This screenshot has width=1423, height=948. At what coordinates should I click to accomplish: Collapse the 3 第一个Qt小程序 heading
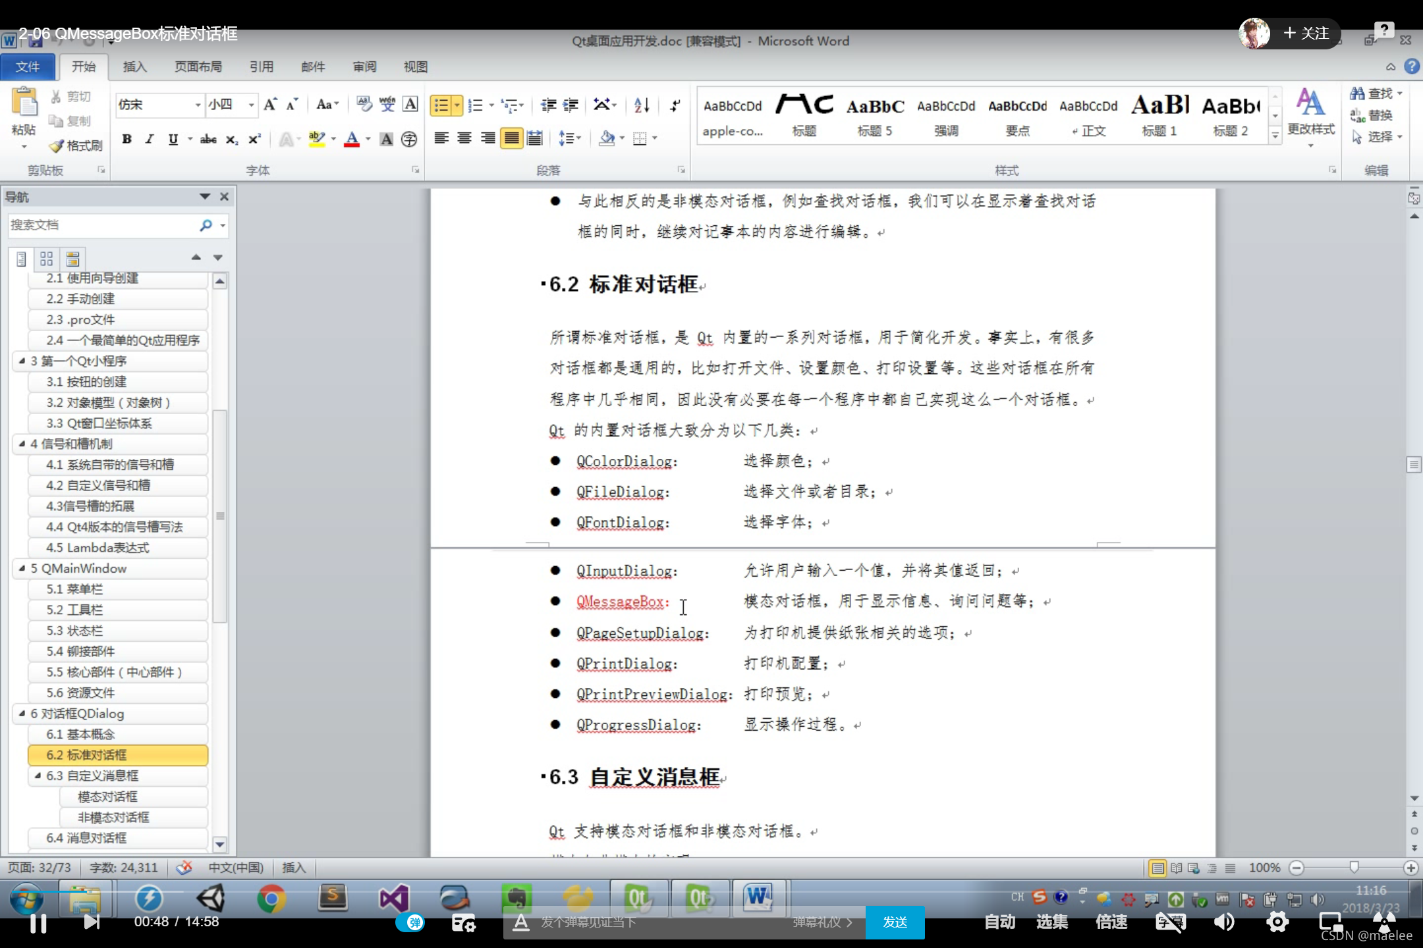[22, 361]
